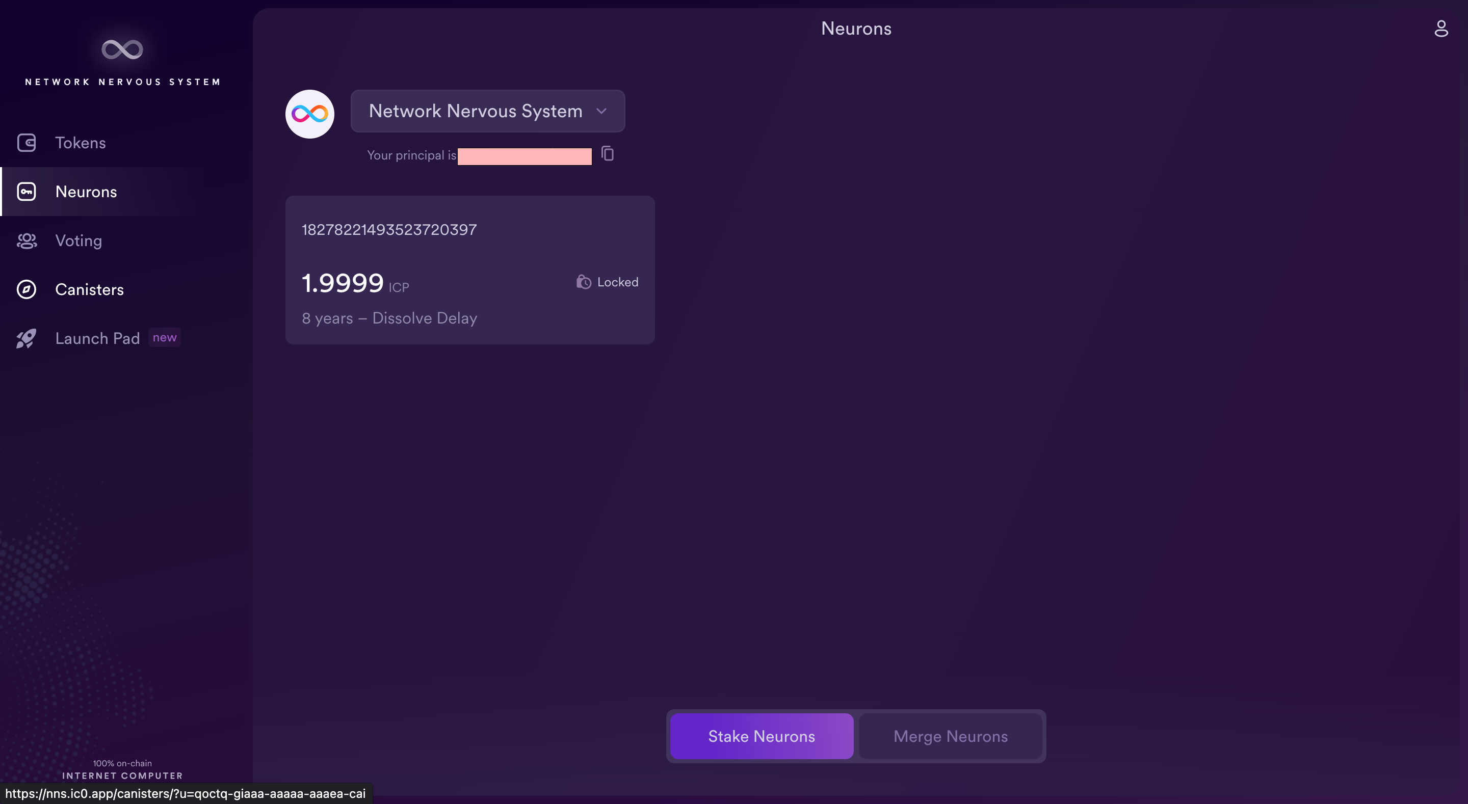This screenshot has width=1468, height=804.
Task: Click the Voting people icon
Action: (x=26, y=240)
